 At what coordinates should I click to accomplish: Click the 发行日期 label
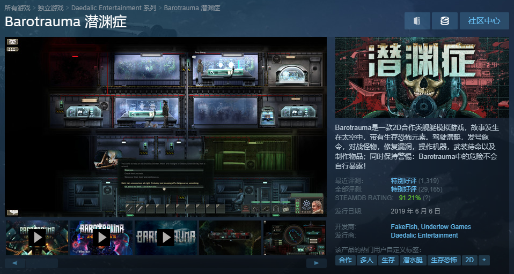(348, 211)
